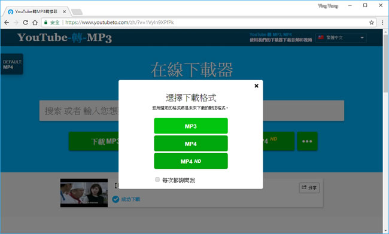Go to the browser home page icon

(35, 23)
